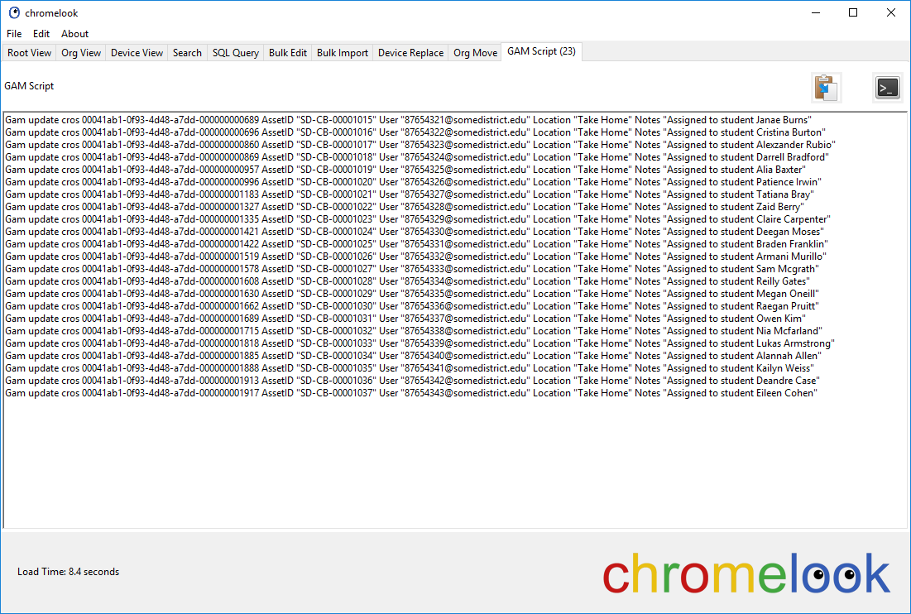Click the script line for Tatiana Bray
The image size is (911, 614).
point(410,194)
